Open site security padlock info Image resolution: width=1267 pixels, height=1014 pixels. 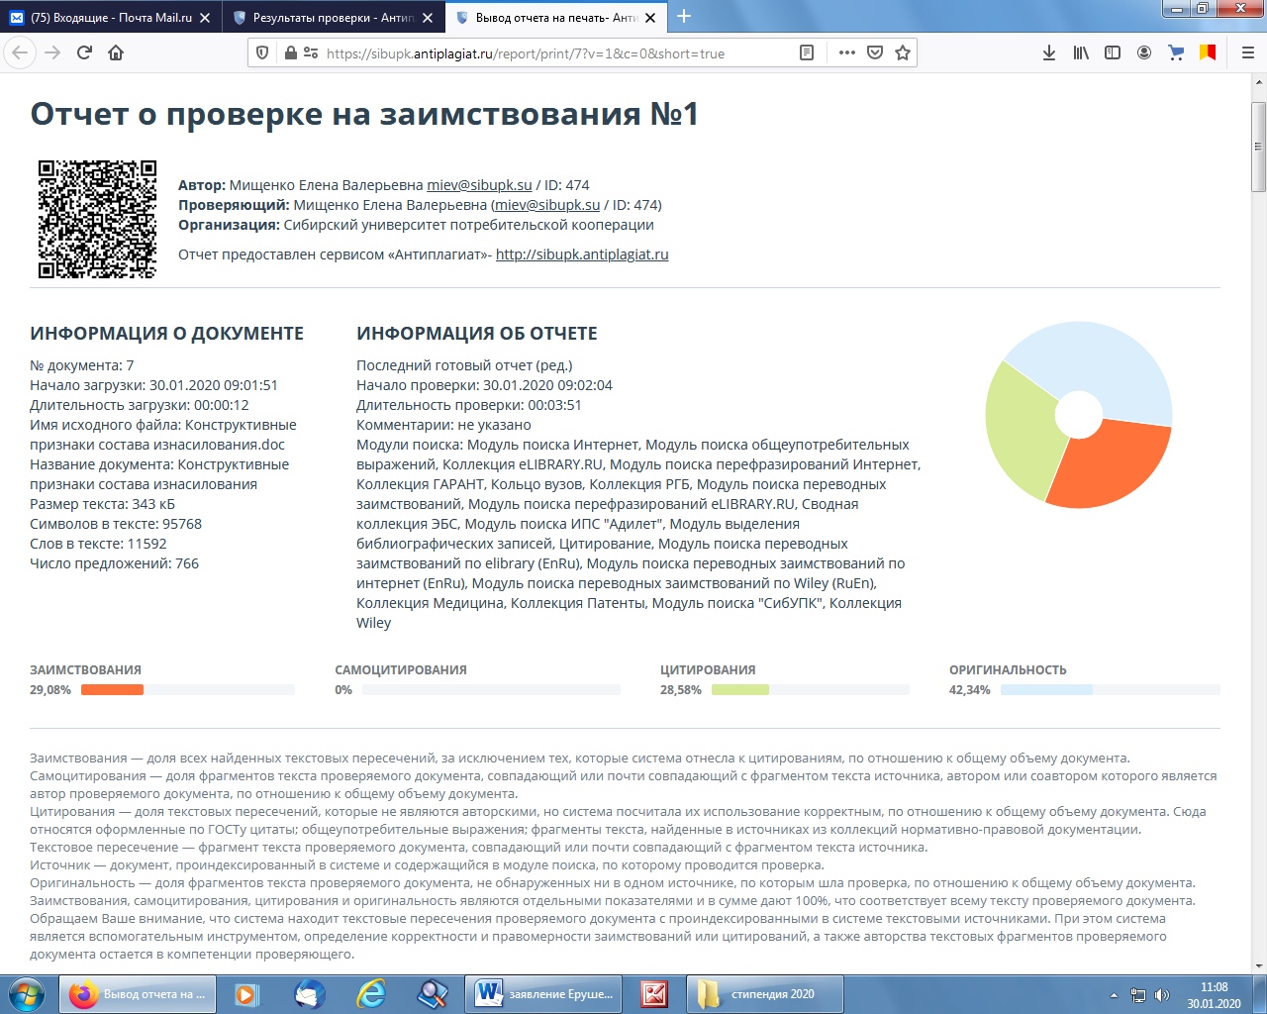(290, 53)
